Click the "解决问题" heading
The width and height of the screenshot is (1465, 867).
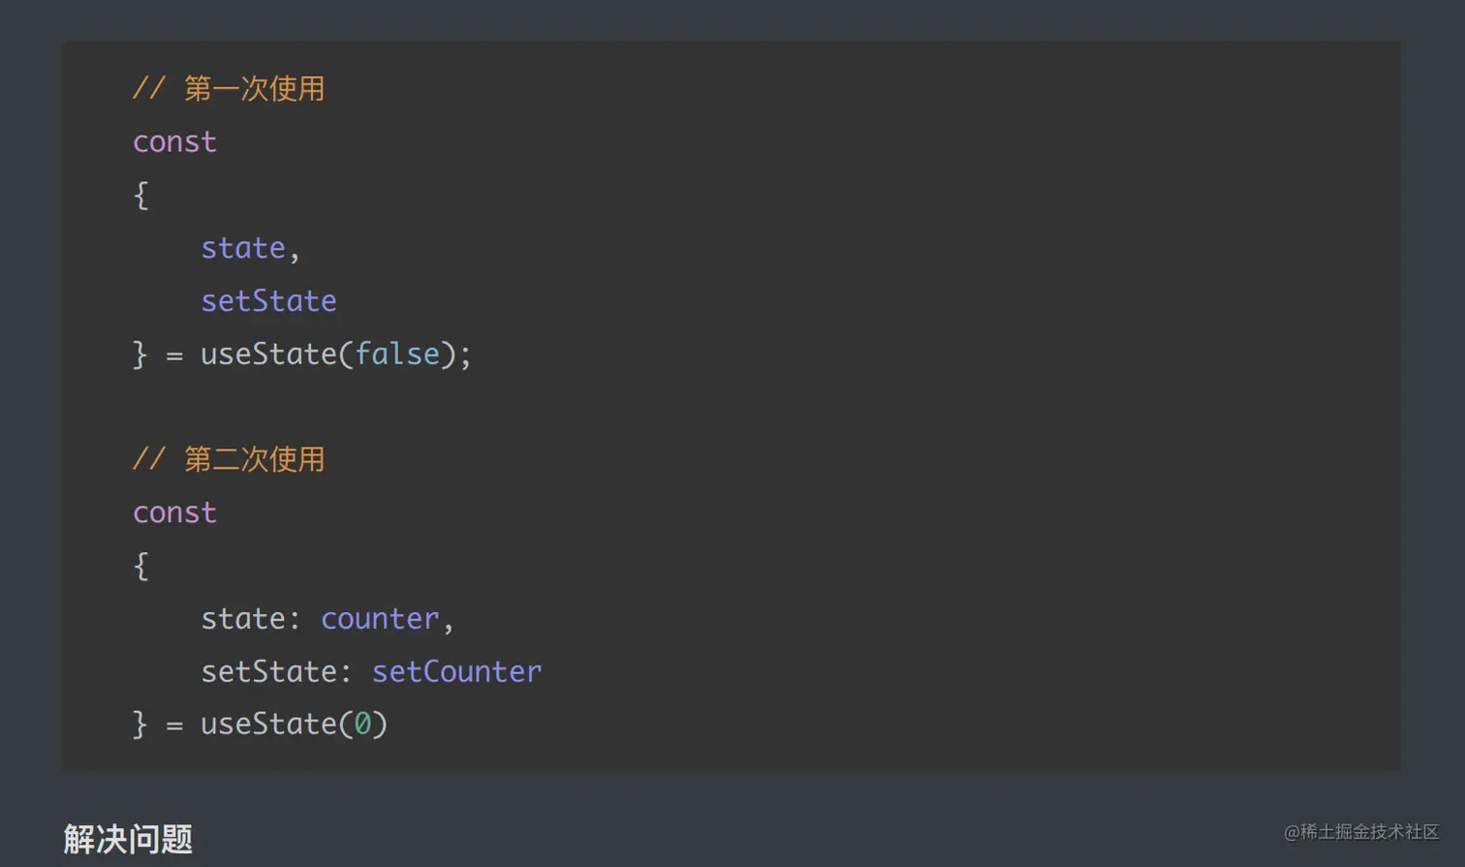click(128, 839)
